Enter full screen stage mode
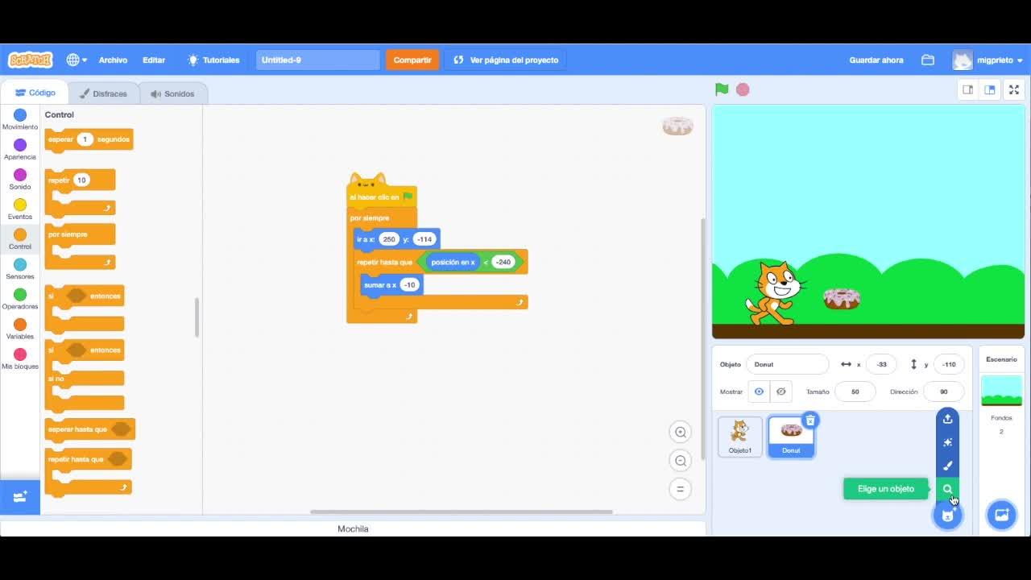Screen dimensions: 1031x580 click(x=1014, y=89)
